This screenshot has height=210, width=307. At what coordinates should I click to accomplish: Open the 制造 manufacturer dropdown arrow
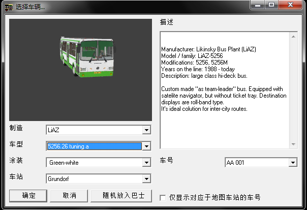tap(146, 130)
